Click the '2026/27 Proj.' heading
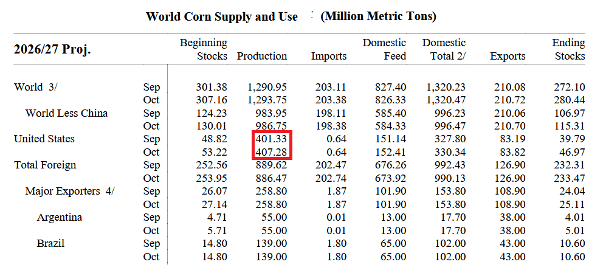The height and width of the screenshot is (270, 589). click(52, 49)
